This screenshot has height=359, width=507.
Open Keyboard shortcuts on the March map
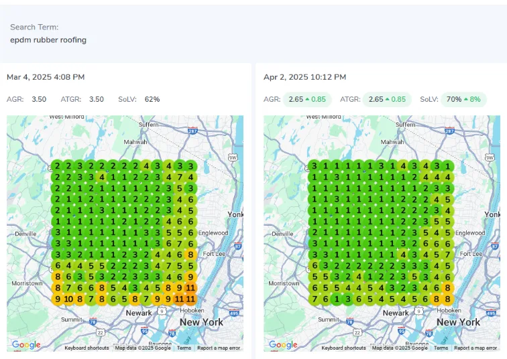[x=88, y=348]
